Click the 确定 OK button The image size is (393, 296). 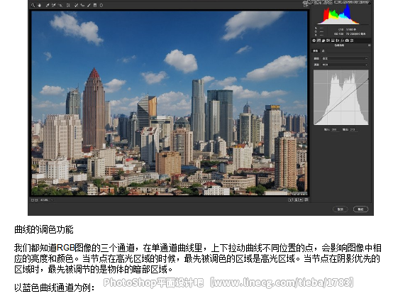[x=360, y=209]
